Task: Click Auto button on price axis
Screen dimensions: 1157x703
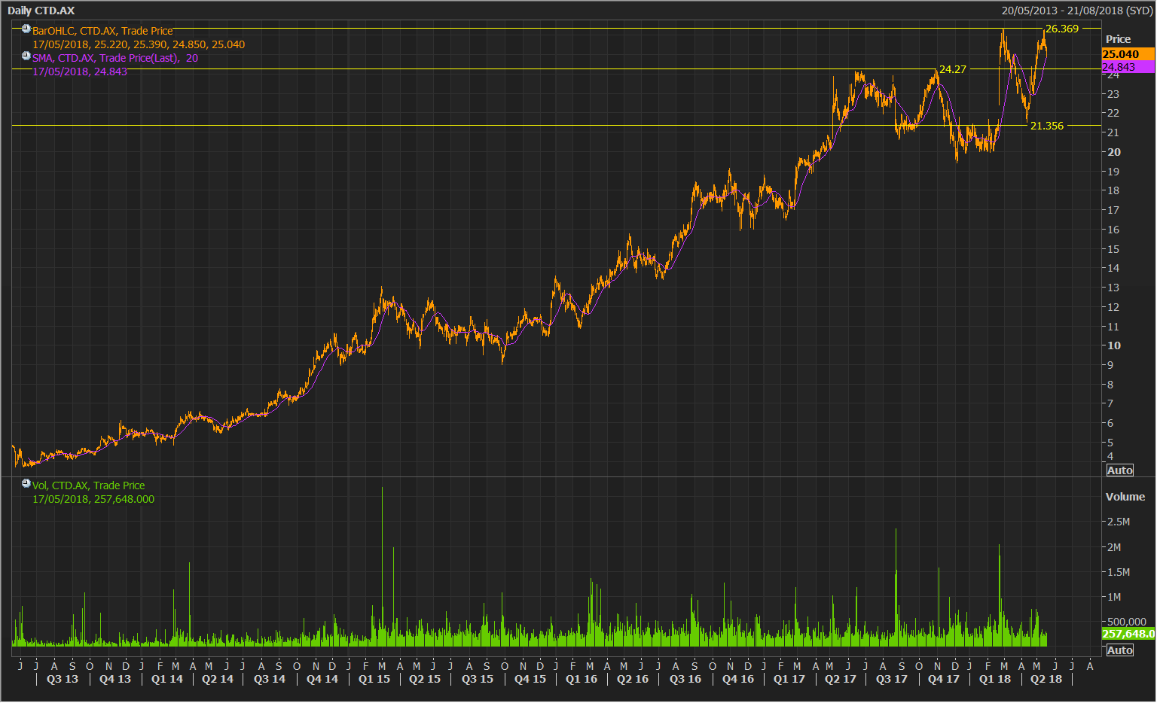Action: pyautogui.click(x=1119, y=470)
